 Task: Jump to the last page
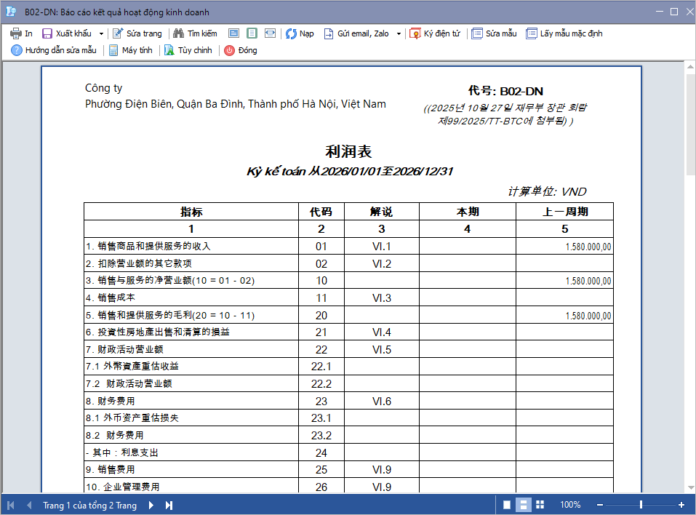click(x=169, y=505)
